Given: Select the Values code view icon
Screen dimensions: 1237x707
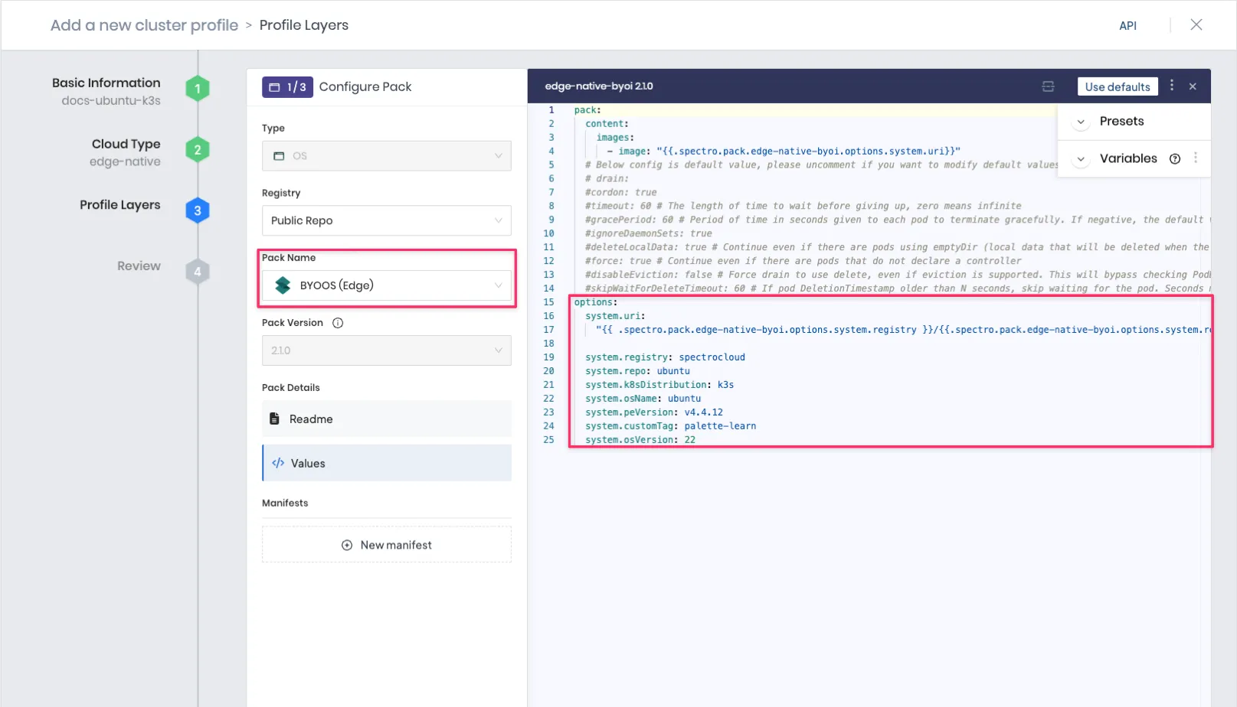Looking at the screenshot, I should click(277, 462).
